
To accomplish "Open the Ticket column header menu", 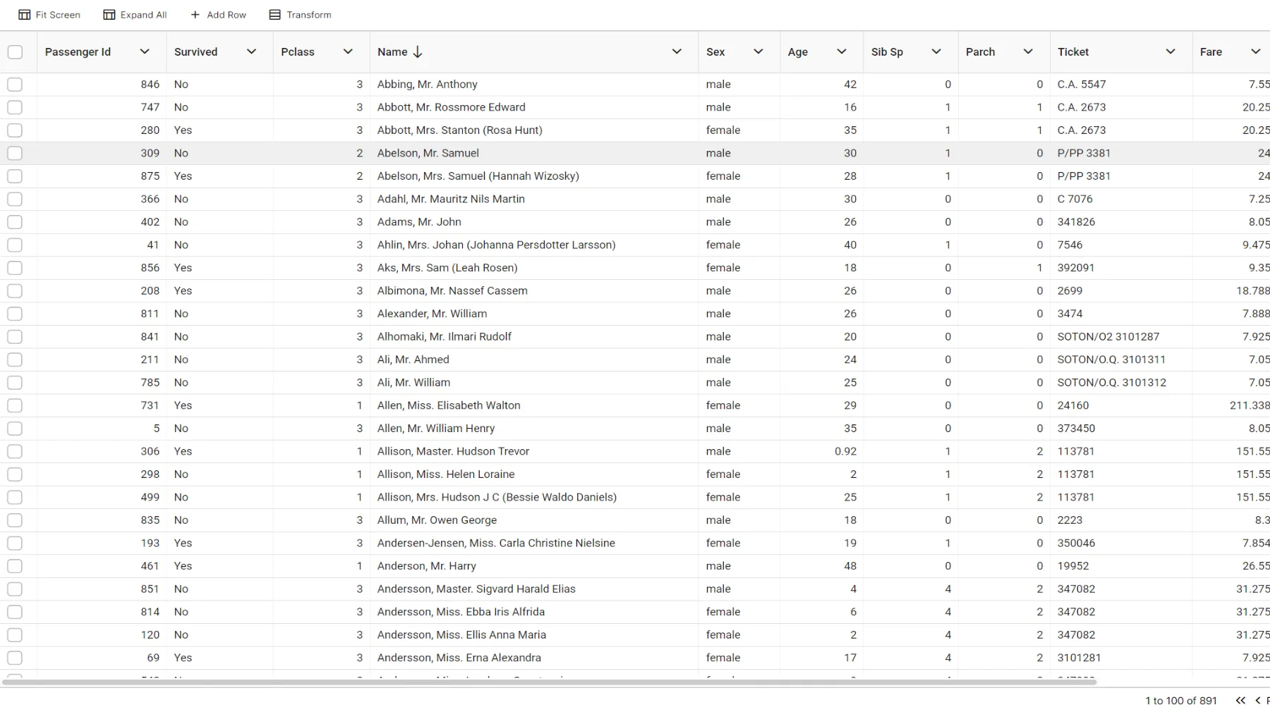I will coord(1171,51).
